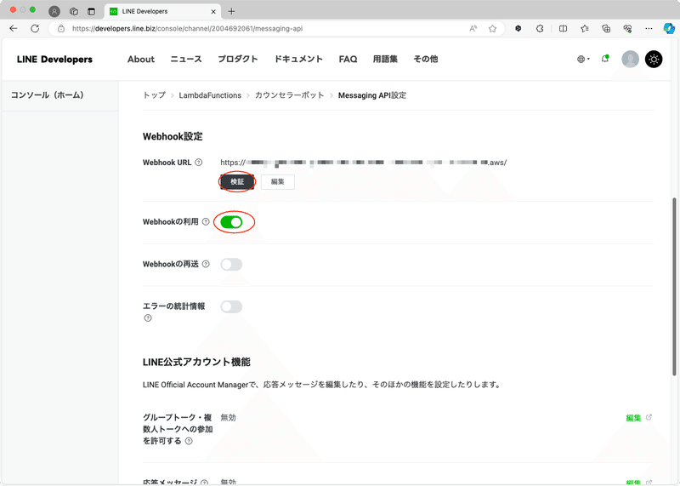Click the Webhook設定 heading
Image resolution: width=680 pixels, height=486 pixels.
173,136
